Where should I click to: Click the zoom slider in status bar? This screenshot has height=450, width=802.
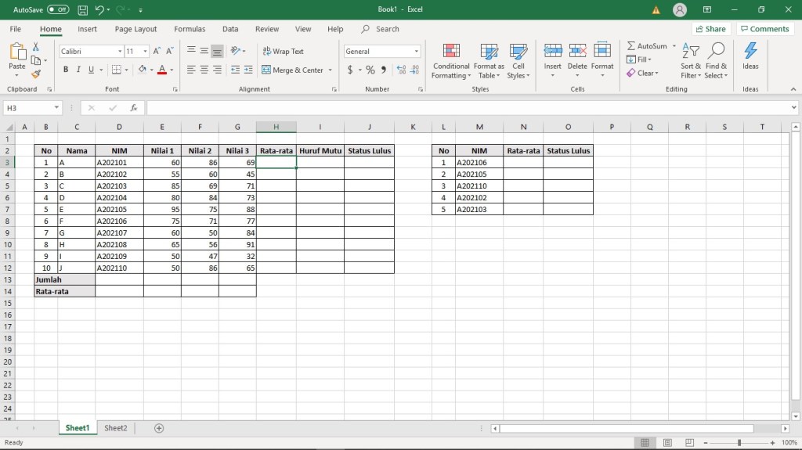click(739, 443)
